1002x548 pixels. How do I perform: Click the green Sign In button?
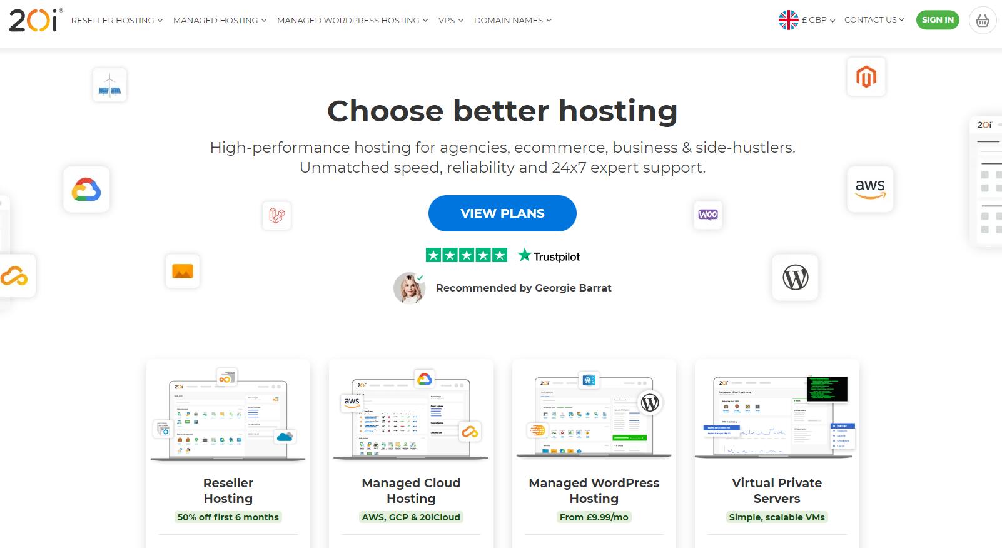(x=938, y=19)
